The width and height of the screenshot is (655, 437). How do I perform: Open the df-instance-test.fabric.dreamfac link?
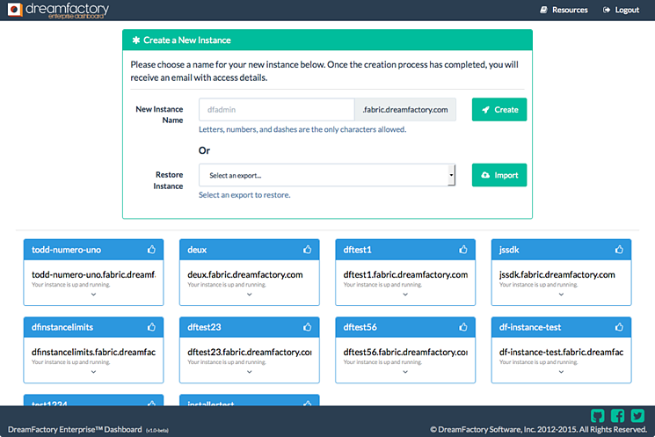(561, 352)
